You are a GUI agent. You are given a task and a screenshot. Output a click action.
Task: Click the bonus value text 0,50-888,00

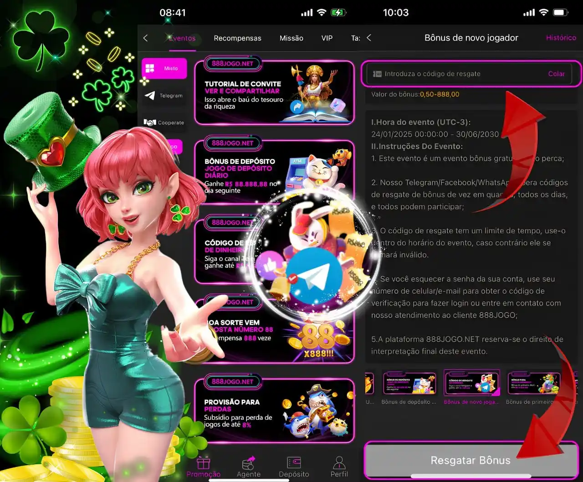[440, 94]
